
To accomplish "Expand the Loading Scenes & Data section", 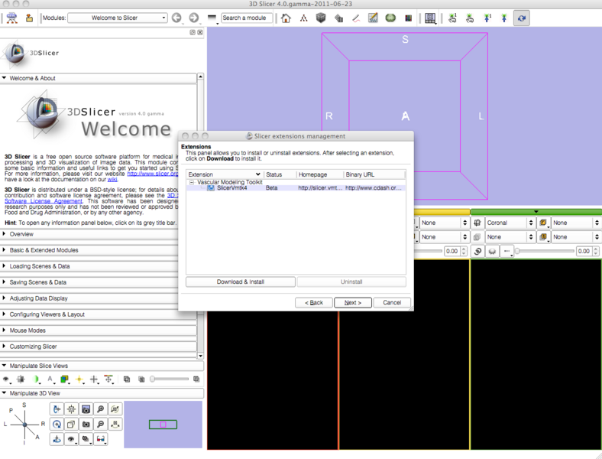I will (40, 266).
